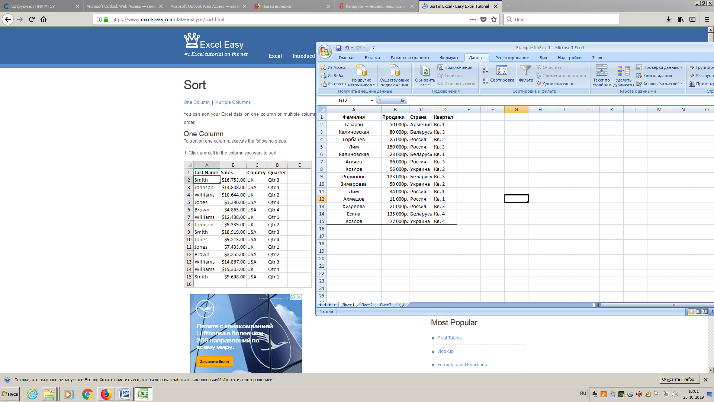Reload the Firefox page
The height and width of the screenshot is (402, 714).
(x=32, y=19)
